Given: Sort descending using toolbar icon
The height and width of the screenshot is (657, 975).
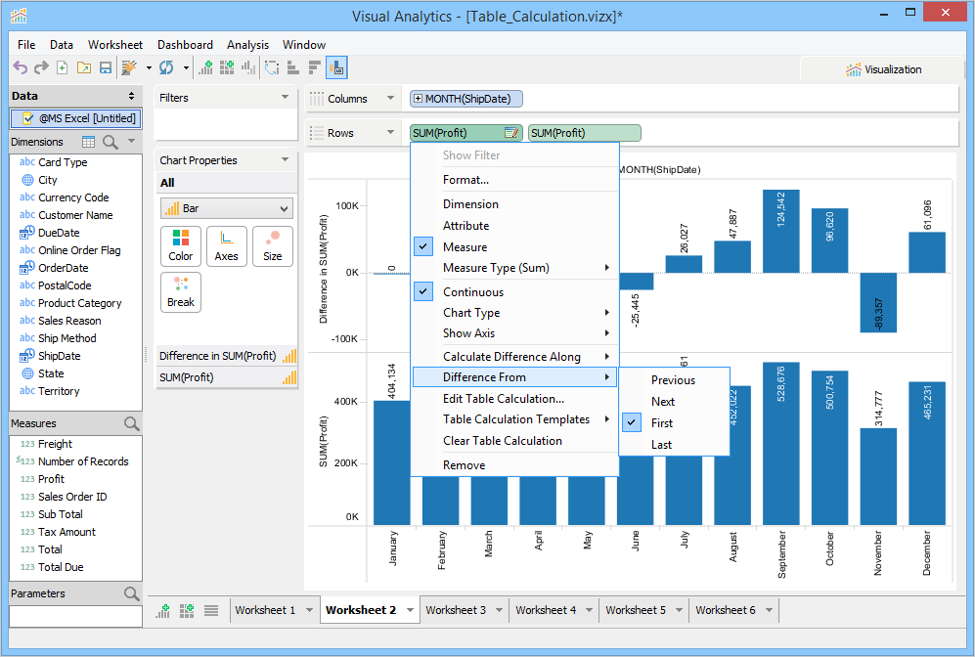Looking at the screenshot, I should point(315,67).
